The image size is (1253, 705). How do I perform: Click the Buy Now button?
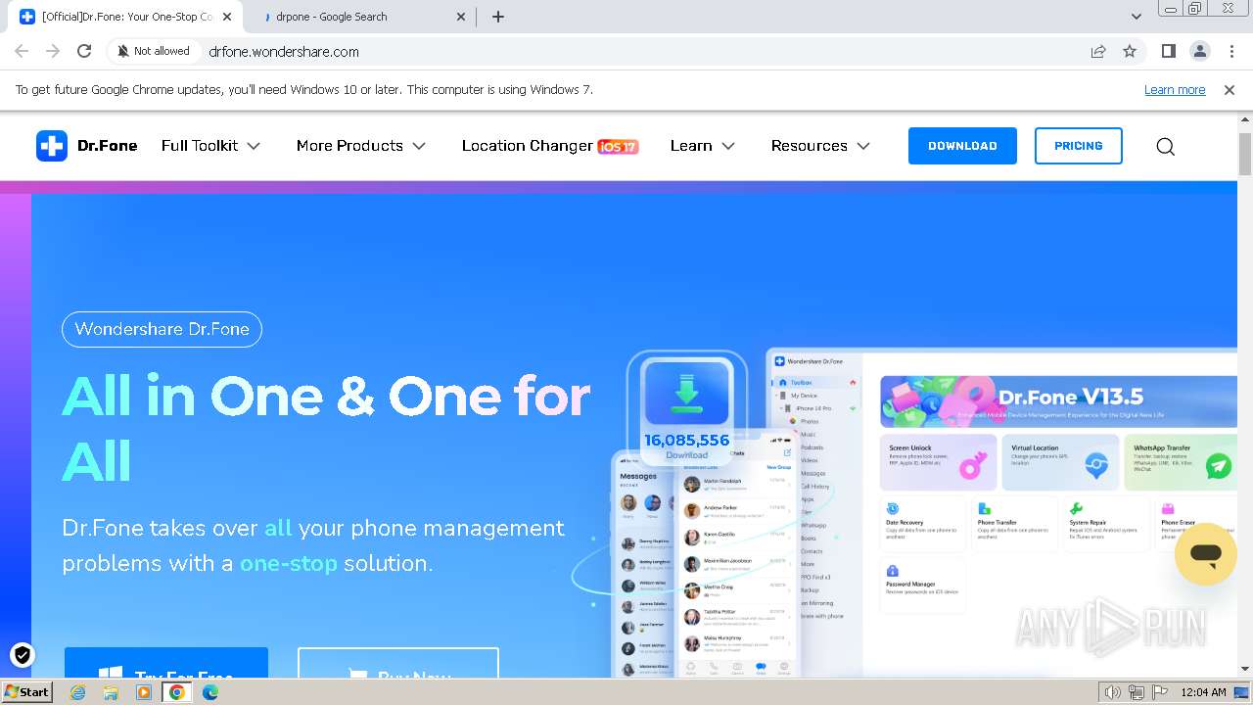coord(398,663)
